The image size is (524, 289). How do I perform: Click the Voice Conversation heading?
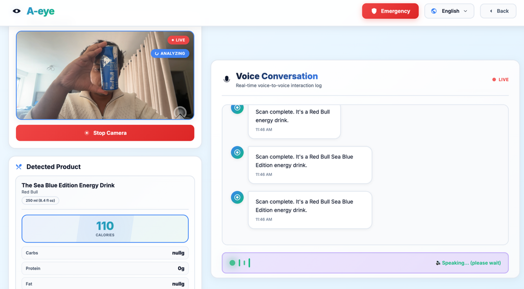pos(277,76)
